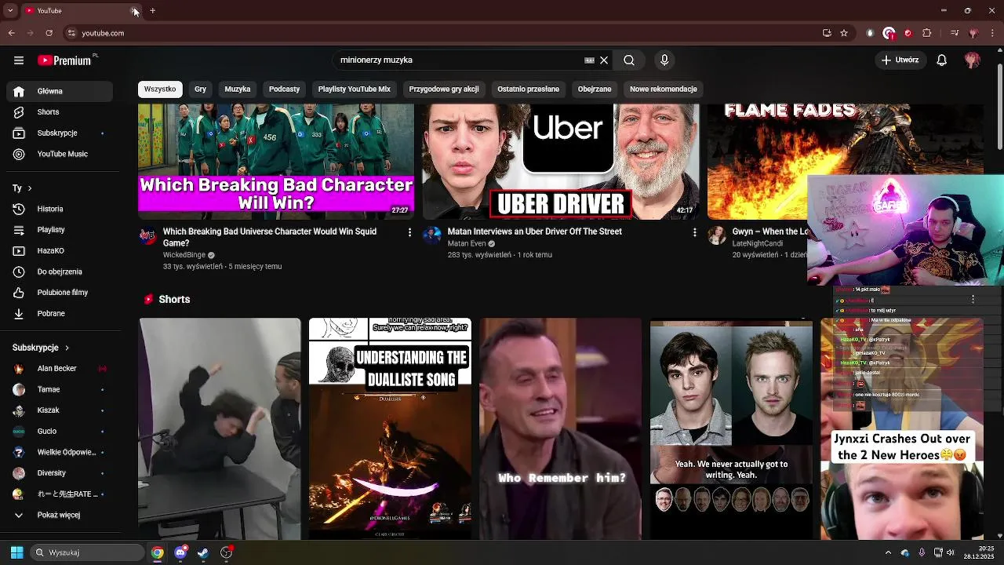Open Do obejrzenia watch later list
The height and width of the screenshot is (565, 1004).
[x=60, y=272]
